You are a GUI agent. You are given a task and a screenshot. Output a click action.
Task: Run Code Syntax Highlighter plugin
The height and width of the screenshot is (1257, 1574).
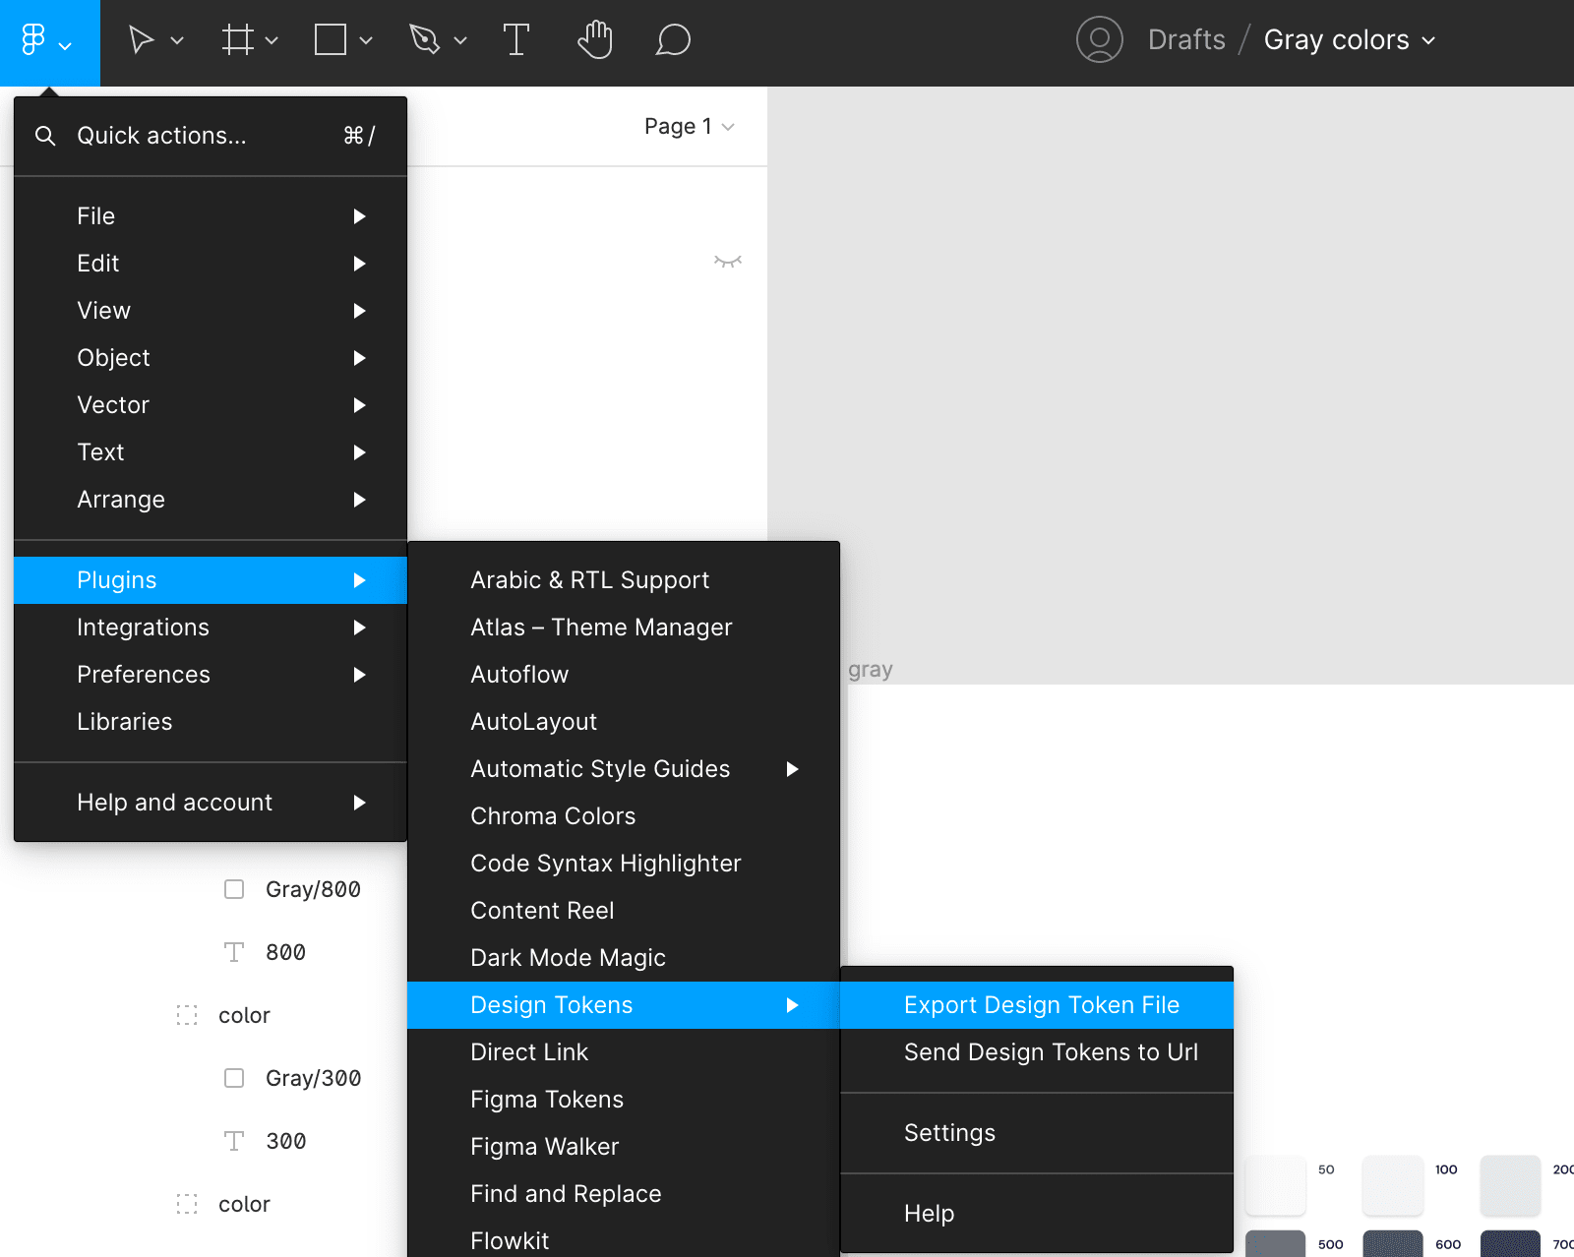coord(624,864)
